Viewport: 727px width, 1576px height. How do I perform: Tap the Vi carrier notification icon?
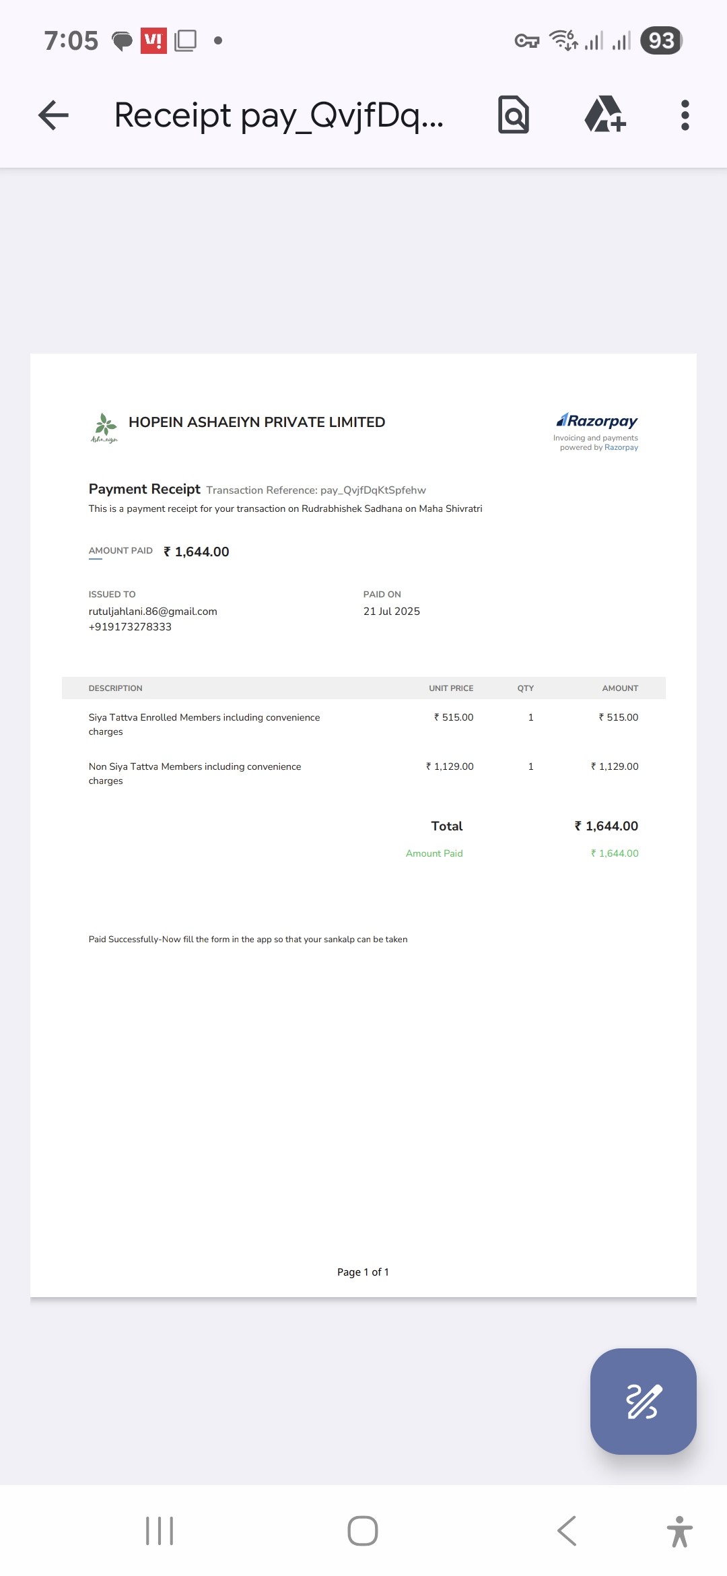click(x=153, y=40)
